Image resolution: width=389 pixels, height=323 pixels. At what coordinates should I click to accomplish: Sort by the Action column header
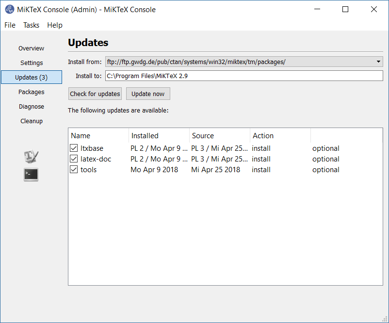click(280, 136)
